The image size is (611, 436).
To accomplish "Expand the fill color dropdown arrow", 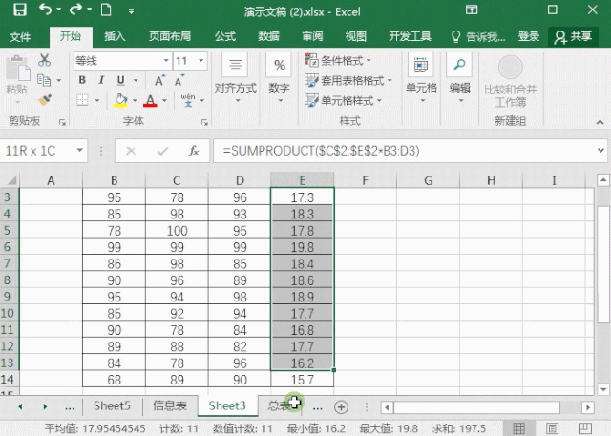I will (135, 100).
